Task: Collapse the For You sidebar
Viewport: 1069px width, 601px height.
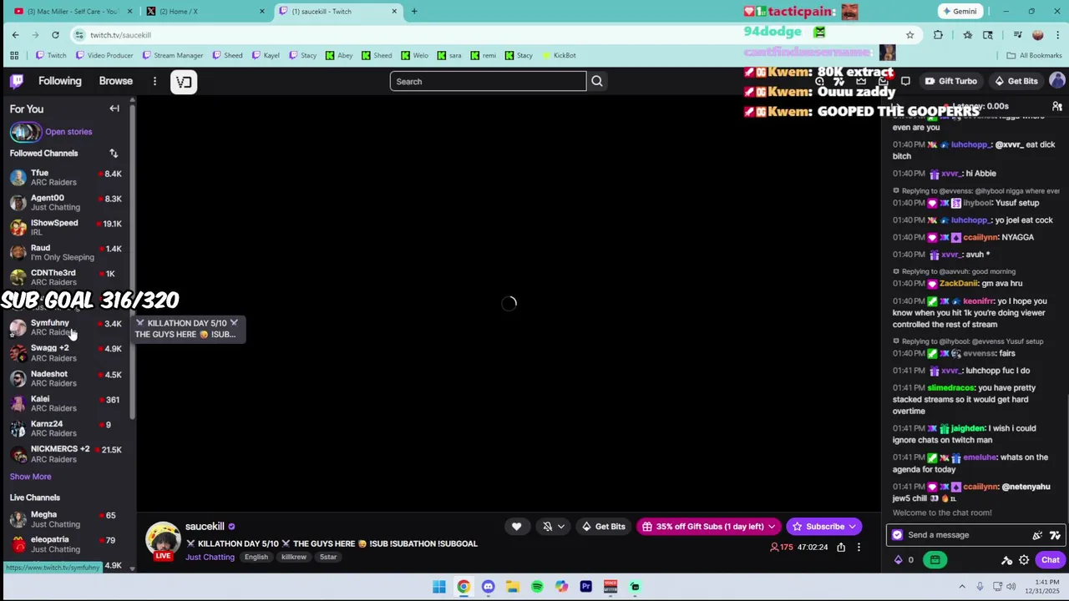Action: pyautogui.click(x=114, y=109)
